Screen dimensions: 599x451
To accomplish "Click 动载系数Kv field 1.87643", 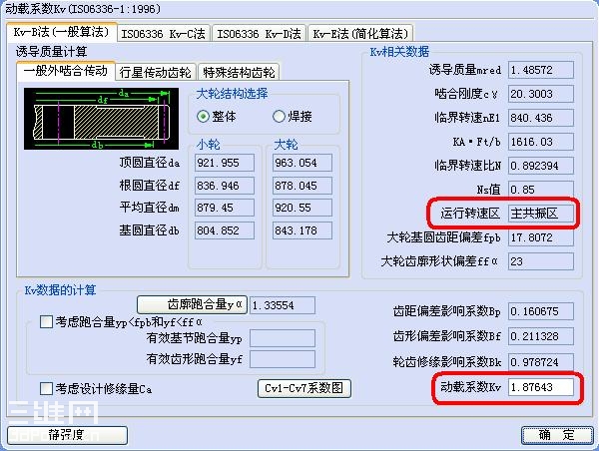I will coord(541,387).
